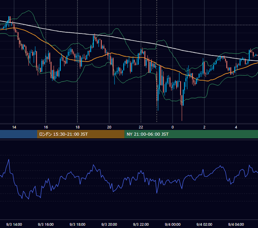Click the 9/3 16:00 date label
This screenshot has width=258, height=228.
[x=46, y=224]
